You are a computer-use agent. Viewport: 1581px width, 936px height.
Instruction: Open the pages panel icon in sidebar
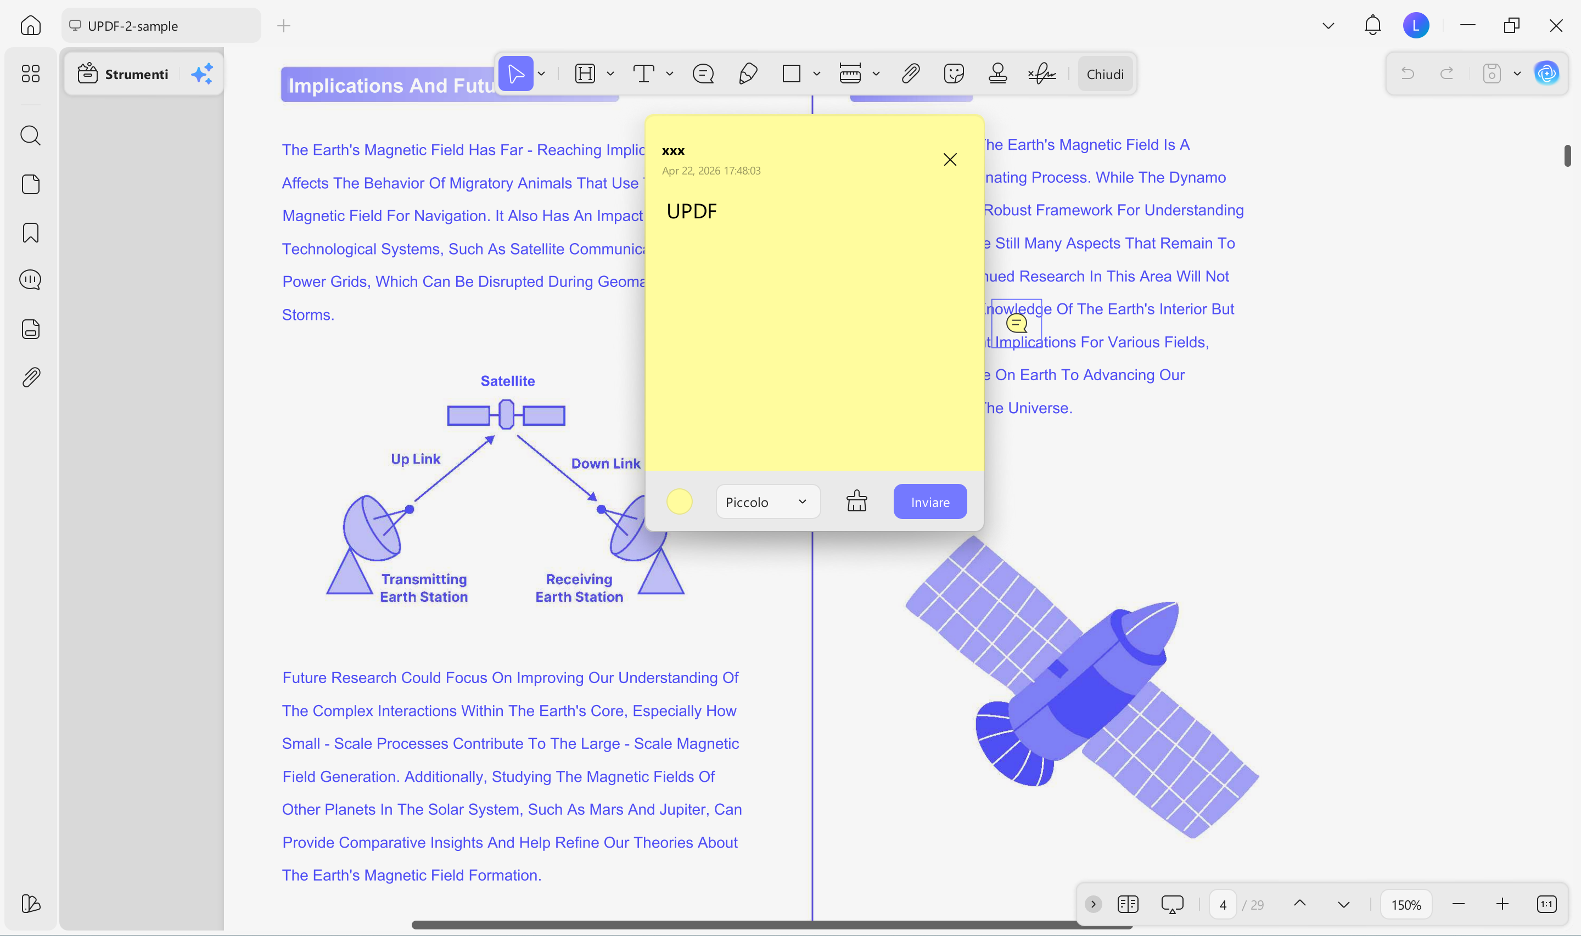(30, 184)
